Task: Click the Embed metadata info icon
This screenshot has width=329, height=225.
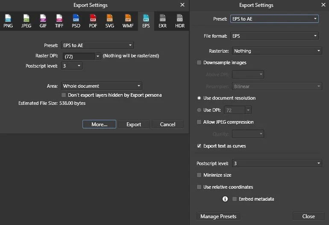Action: (x=225, y=199)
